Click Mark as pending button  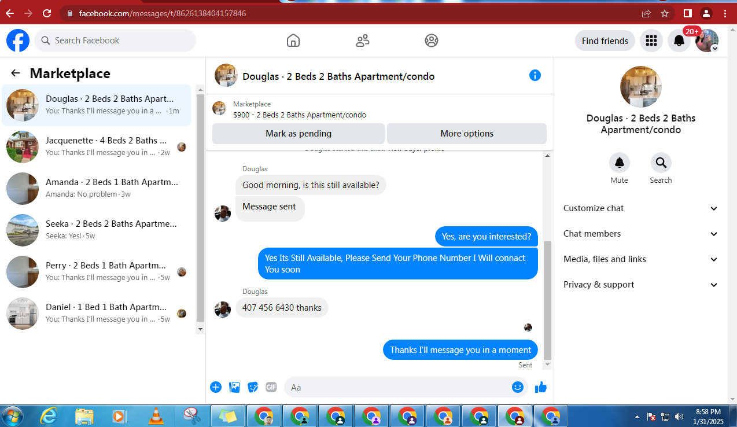299,134
